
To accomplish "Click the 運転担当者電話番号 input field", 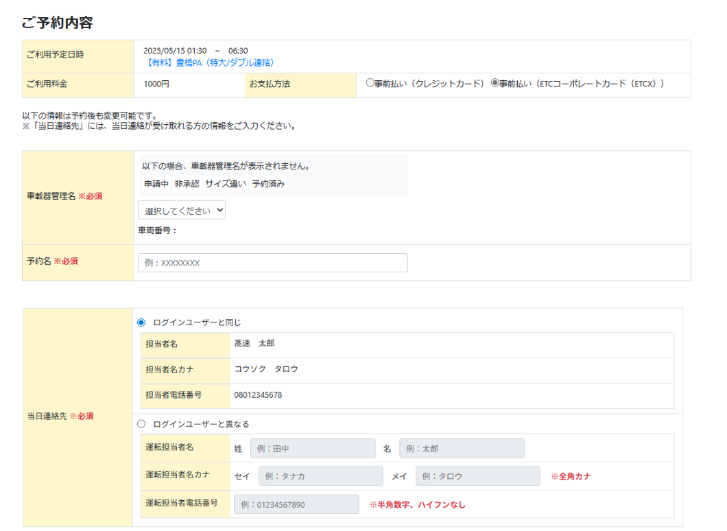I will [296, 504].
